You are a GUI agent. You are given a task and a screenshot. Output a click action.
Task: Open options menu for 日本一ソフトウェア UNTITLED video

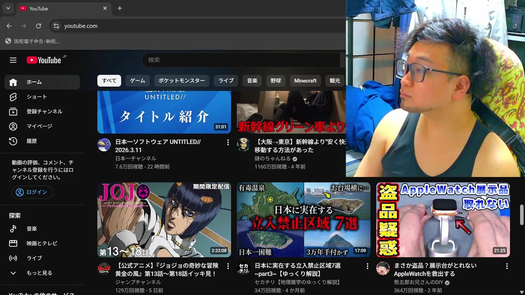228,142
